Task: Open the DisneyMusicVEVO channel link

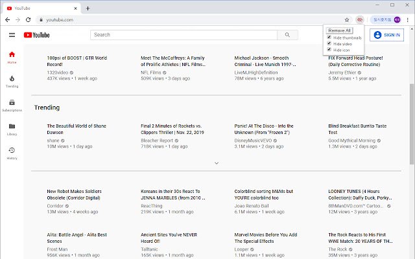Action: pos(253,141)
